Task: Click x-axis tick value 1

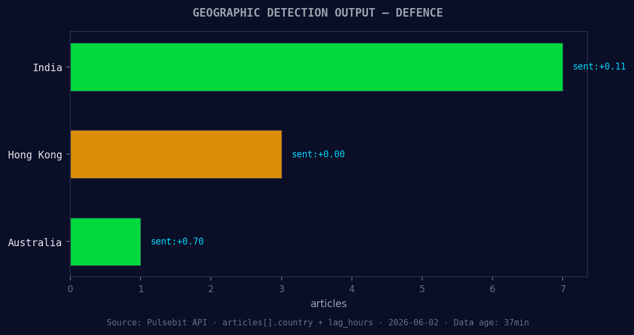Action: click(141, 289)
